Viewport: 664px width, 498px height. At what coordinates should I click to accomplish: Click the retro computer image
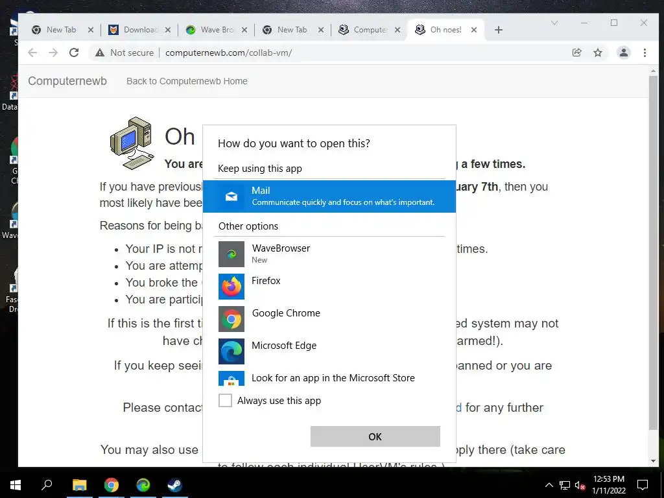point(131,143)
